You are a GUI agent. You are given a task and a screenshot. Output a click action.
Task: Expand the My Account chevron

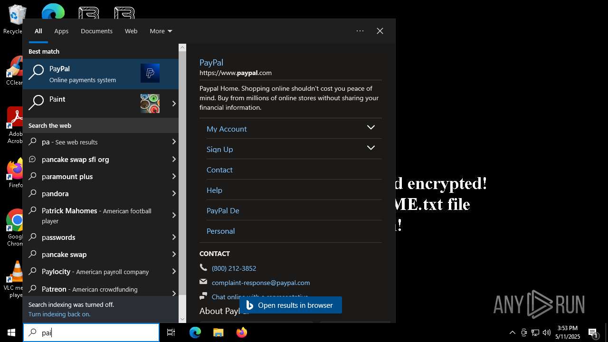(x=371, y=127)
